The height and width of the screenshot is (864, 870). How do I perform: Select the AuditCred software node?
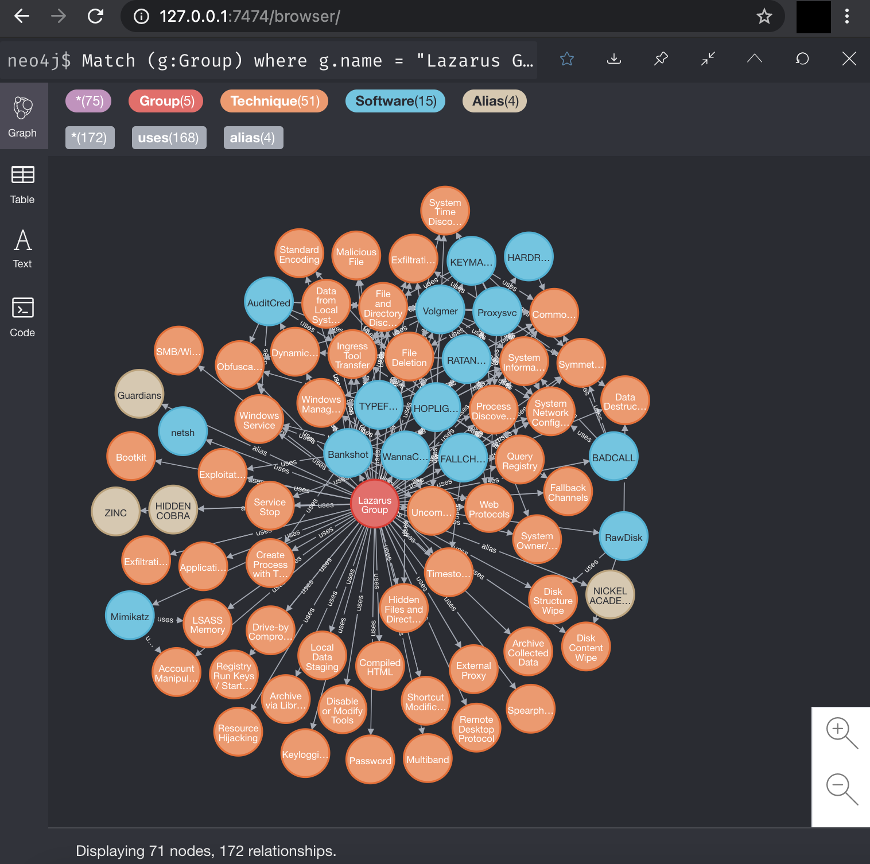tap(269, 302)
